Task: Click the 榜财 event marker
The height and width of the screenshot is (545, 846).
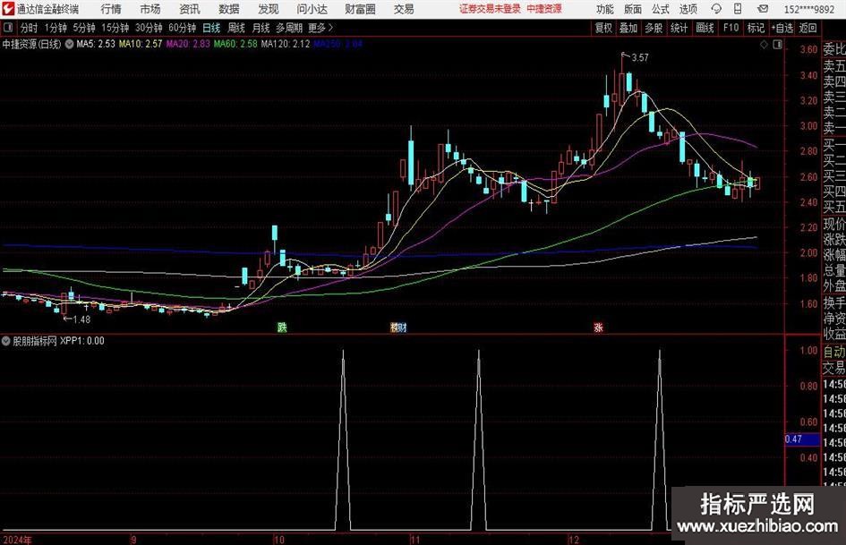Action: click(x=398, y=327)
